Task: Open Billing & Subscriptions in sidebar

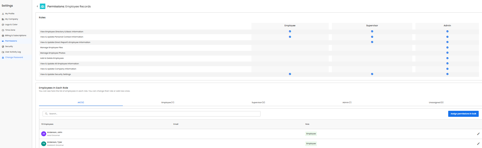Action: 15,36
